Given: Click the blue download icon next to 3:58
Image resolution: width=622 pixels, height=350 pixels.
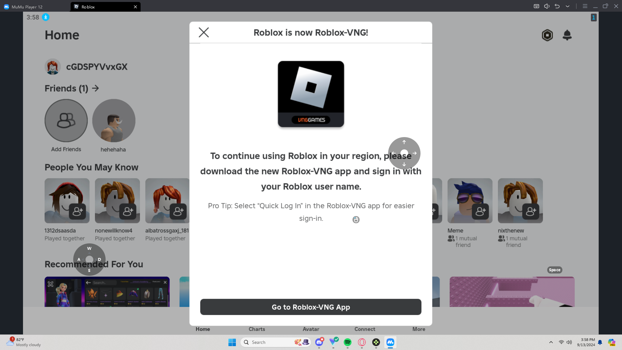Looking at the screenshot, I should tap(46, 17).
